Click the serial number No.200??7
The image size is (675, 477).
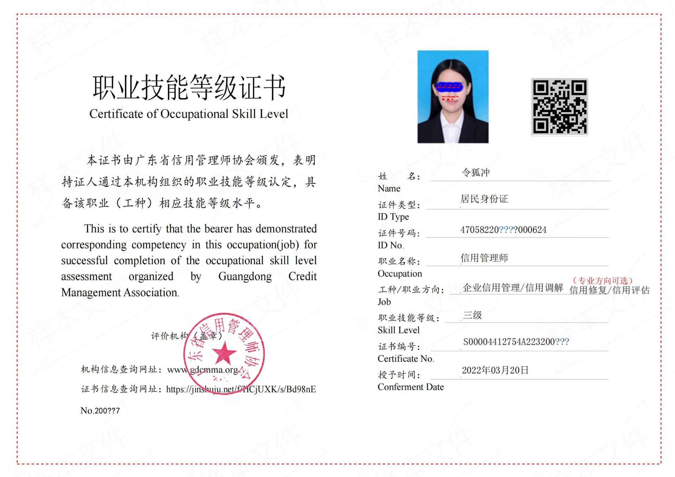point(100,411)
